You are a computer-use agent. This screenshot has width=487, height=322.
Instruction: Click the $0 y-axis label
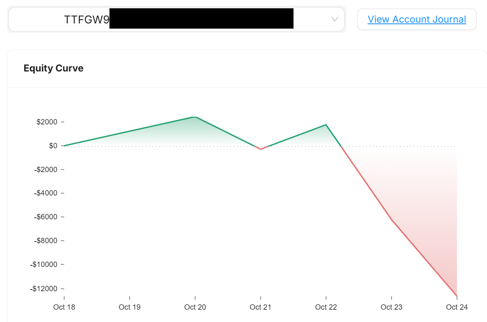[53, 146]
